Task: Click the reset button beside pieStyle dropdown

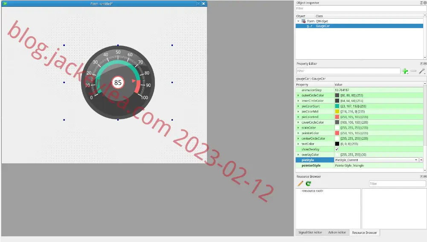Action: (421, 160)
